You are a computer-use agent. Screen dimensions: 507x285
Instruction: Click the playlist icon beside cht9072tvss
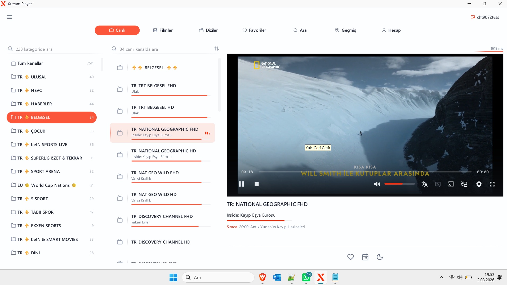[473, 17]
